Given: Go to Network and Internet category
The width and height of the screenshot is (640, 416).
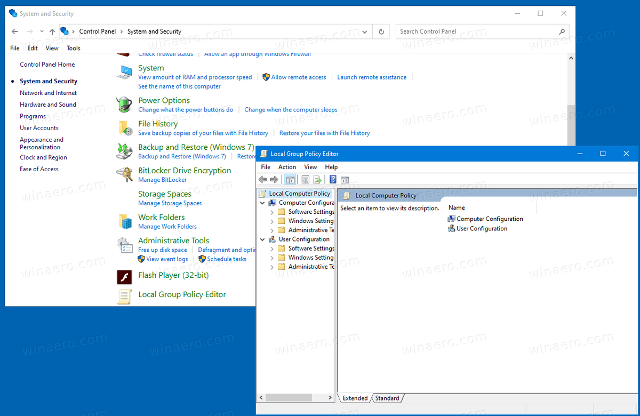Looking at the screenshot, I should (x=48, y=93).
